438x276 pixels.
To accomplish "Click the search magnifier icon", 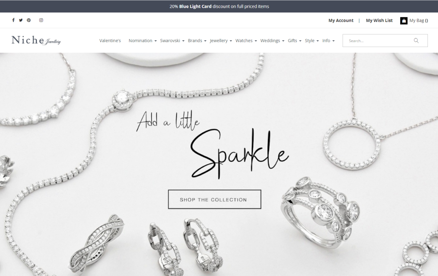I will pyautogui.click(x=416, y=41).
